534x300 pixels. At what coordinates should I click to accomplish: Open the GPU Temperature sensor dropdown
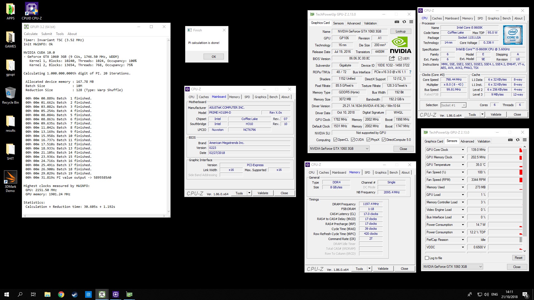coord(463,165)
